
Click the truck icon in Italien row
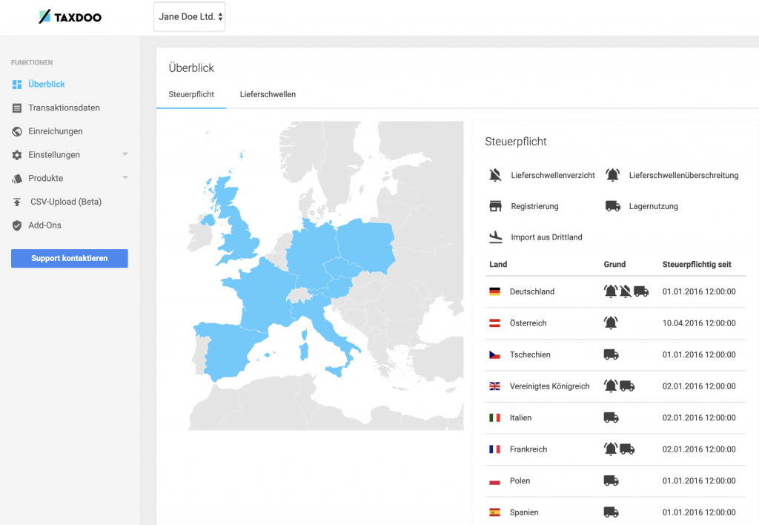611,417
